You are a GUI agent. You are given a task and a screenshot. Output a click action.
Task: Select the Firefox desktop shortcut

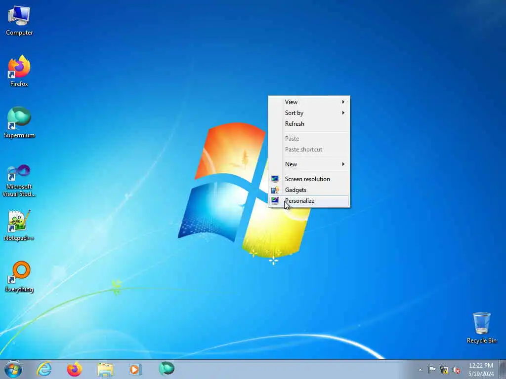tap(19, 71)
